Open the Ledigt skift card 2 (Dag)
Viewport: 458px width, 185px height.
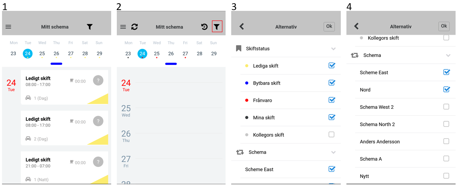coord(64,128)
